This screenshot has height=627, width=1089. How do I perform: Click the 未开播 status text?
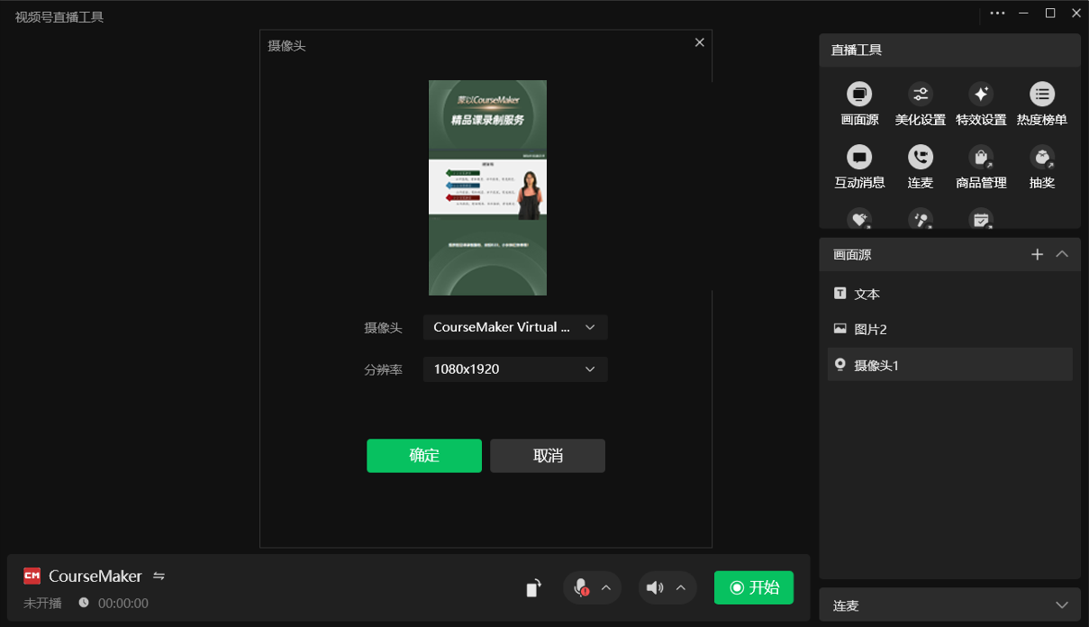point(42,604)
